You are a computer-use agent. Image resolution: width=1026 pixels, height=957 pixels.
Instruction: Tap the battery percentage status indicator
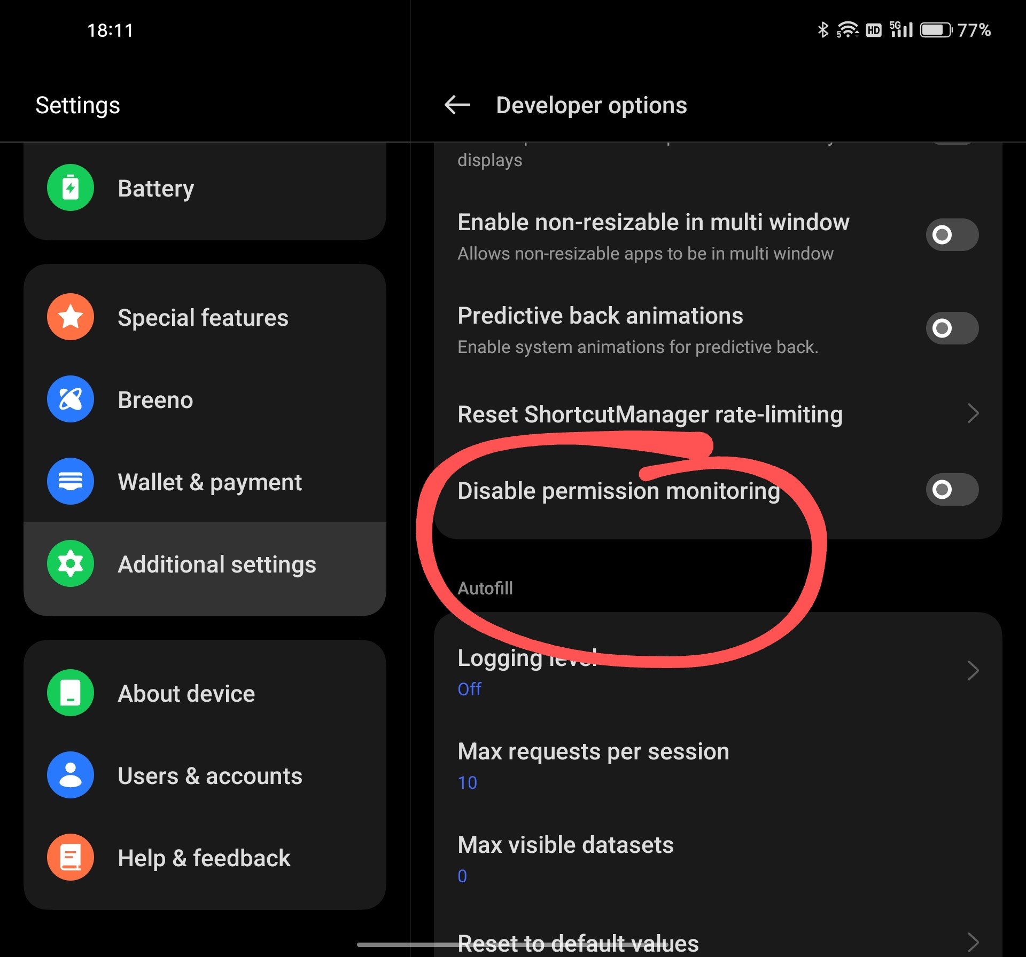[x=974, y=30]
